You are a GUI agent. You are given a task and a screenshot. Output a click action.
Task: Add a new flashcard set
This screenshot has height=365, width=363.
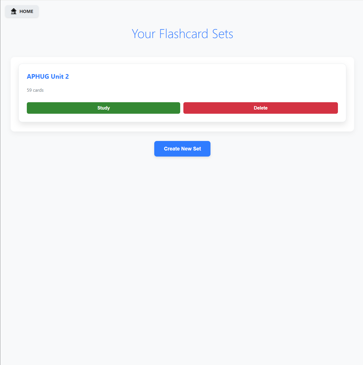[x=182, y=149]
